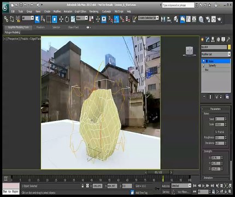Click the Align tool icon
This screenshot has width=235, height=197.
point(169,19)
